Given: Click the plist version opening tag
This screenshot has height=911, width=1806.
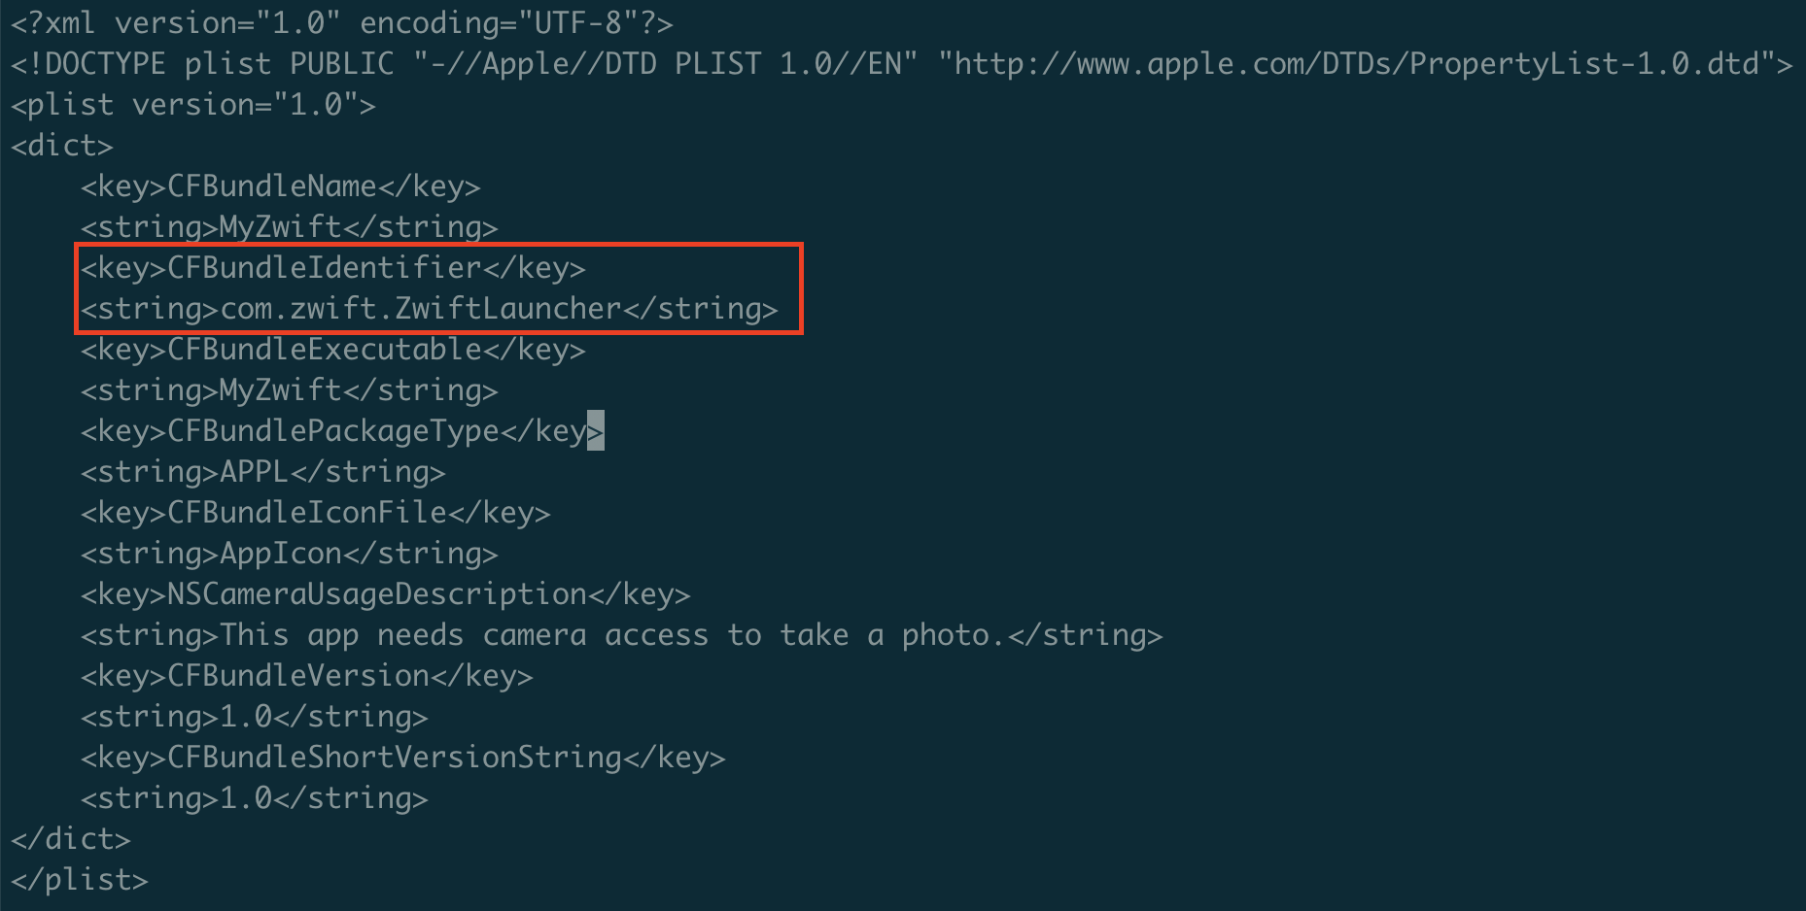Looking at the screenshot, I should [192, 105].
